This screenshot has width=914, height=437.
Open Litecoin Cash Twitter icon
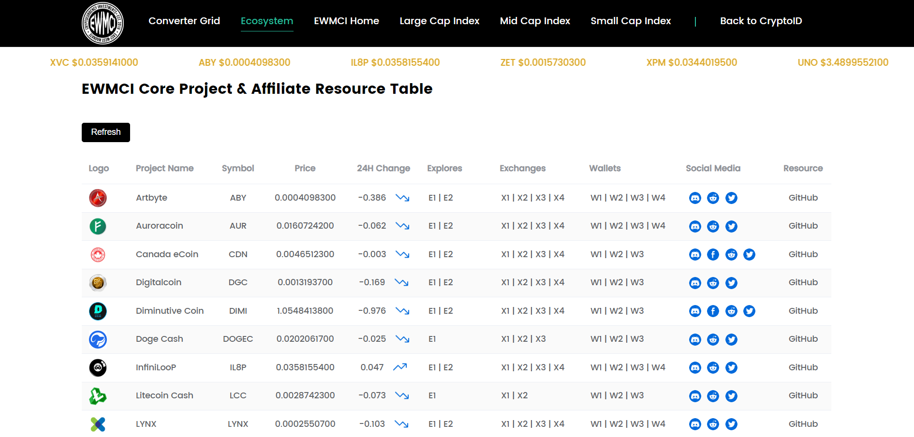click(x=731, y=396)
